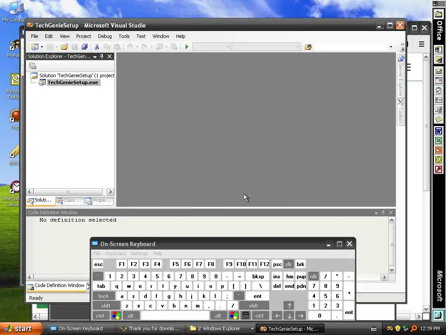446x335 pixels.
Task: Click the New Task checkmark icon in the Office bar
Action: click(x=438, y=90)
